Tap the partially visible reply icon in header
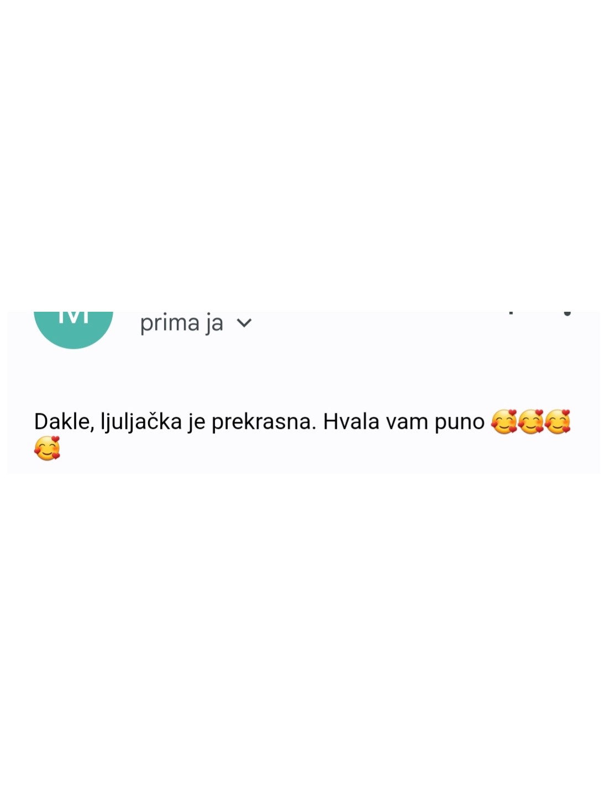 (x=511, y=313)
